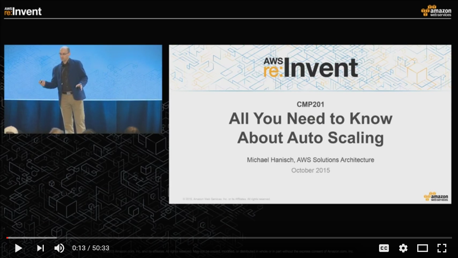
Task: Play the video
Action: coord(18,248)
